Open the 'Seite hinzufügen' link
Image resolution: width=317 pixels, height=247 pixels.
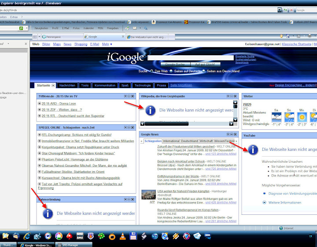tap(181, 85)
